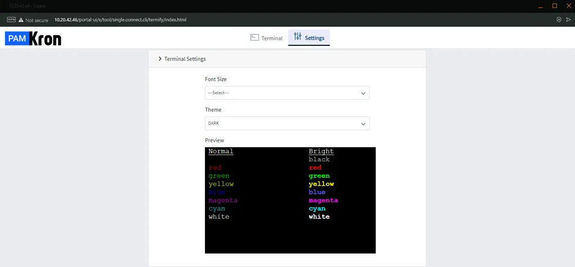Minimize the Opera window
The image size is (575, 267).
(x=540, y=6)
